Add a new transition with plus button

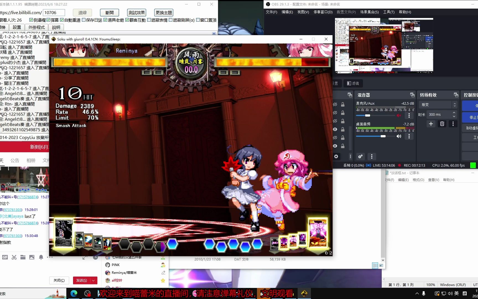point(431,124)
